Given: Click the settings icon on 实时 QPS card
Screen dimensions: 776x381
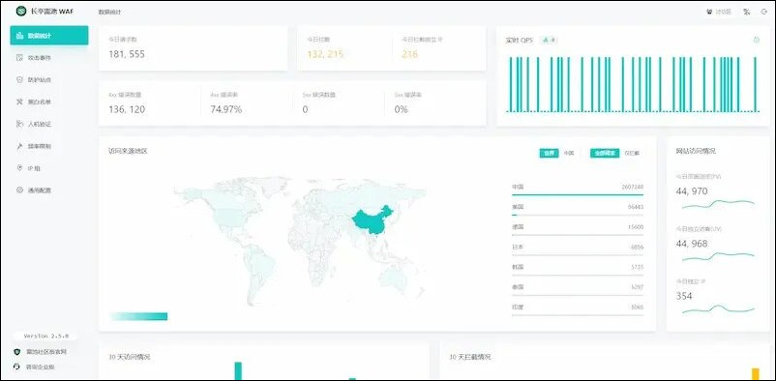Looking at the screenshot, I should [757, 40].
